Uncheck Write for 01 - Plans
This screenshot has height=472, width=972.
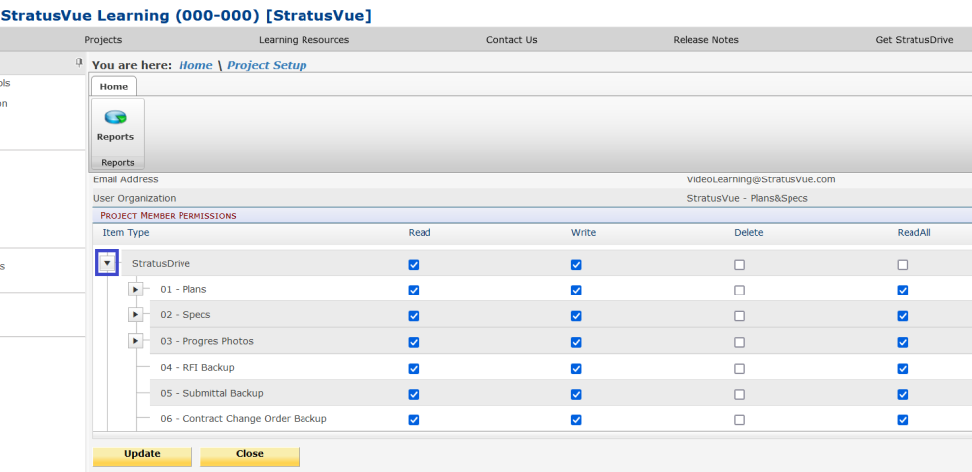[576, 290]
